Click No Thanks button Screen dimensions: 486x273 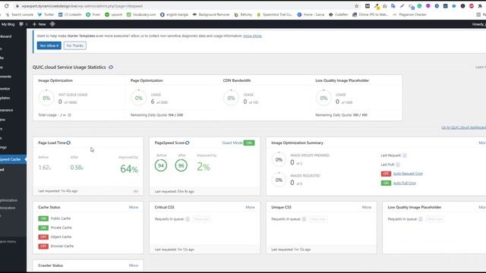pos(75,45)
